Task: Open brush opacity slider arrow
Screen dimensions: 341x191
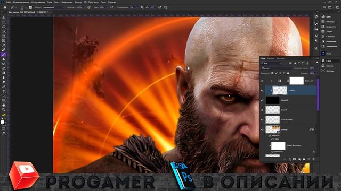Action: pos(84,7)
